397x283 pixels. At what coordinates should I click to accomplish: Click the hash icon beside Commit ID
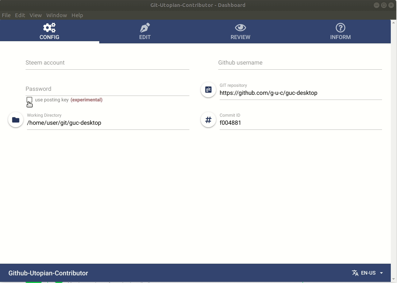click(208, 120)
